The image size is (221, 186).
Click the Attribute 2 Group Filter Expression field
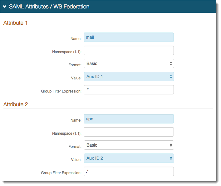pos(129,171)
